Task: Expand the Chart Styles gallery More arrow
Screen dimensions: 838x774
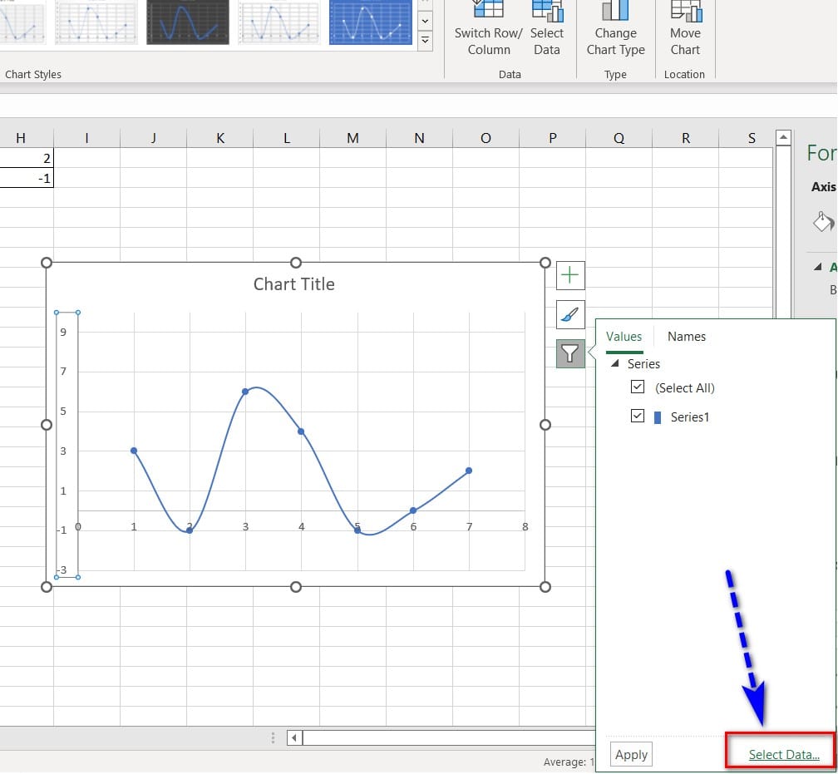Action: [x=425, y=39]
